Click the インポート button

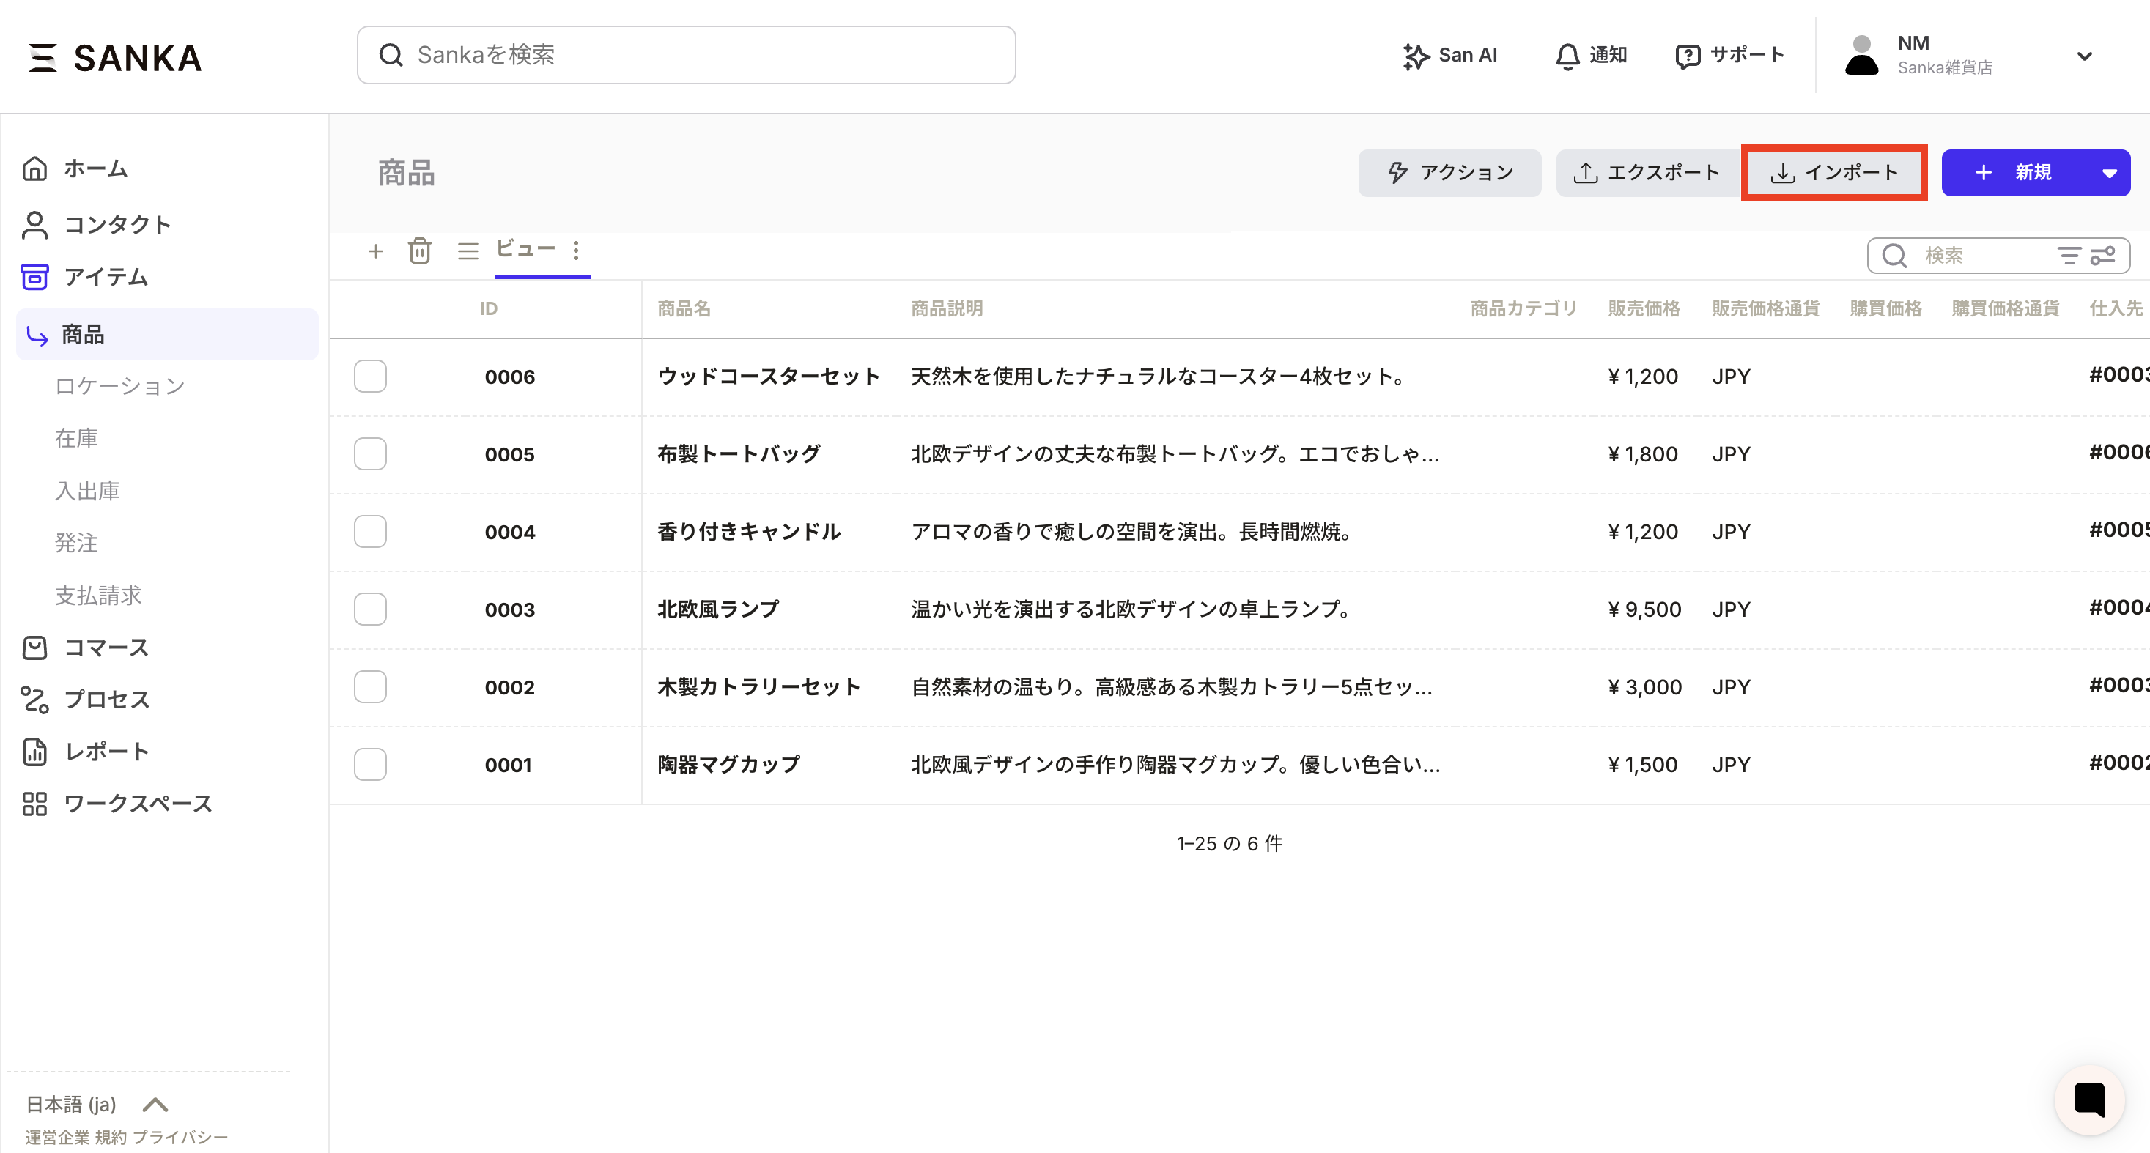pos(1833,173)
